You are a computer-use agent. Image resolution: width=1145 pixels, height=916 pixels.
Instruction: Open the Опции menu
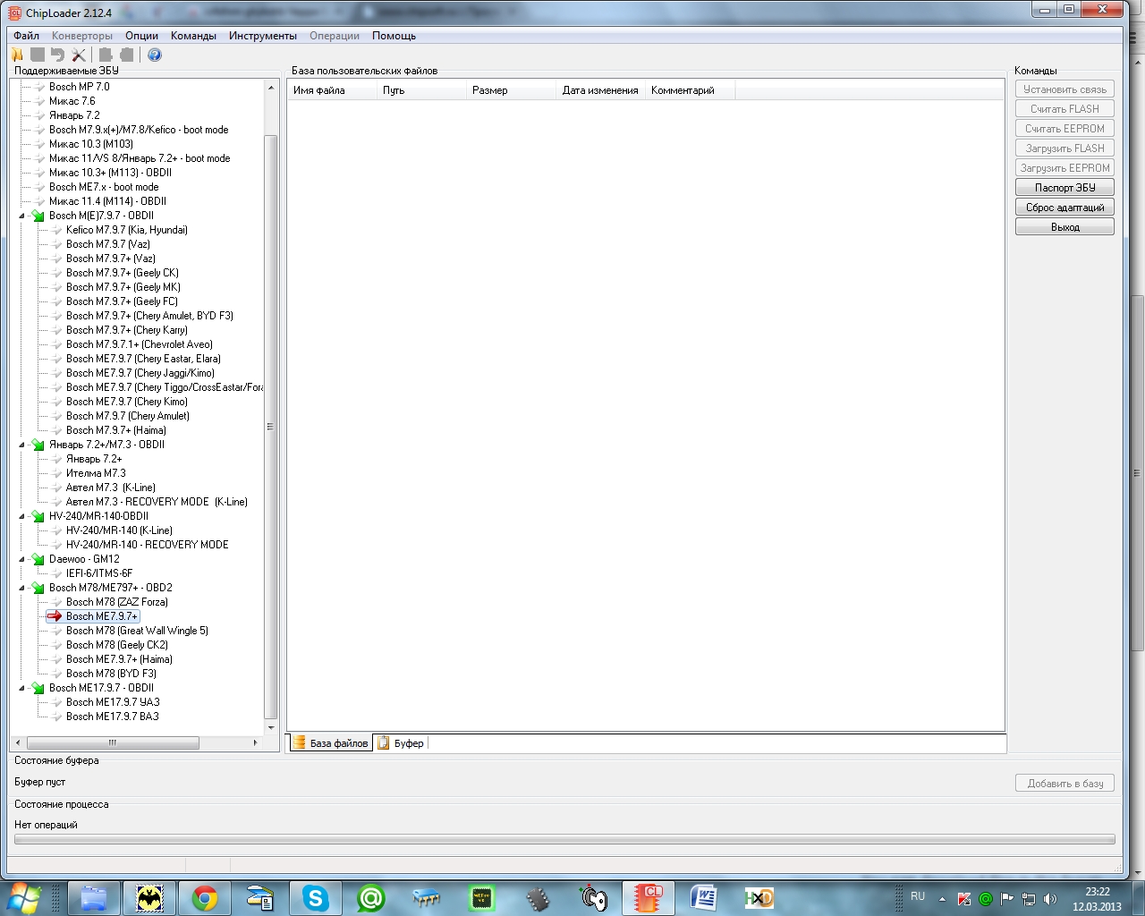[x=141, y=36]
